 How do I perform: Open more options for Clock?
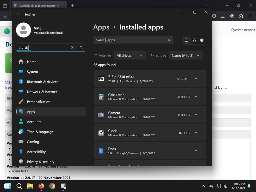coord(197,133)
